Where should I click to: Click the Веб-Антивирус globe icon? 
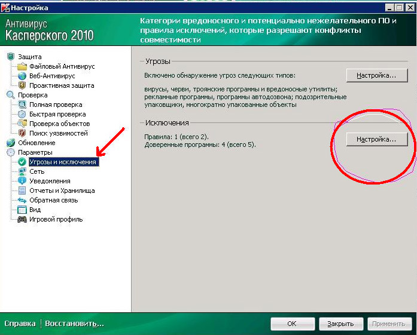coord(22,76)
